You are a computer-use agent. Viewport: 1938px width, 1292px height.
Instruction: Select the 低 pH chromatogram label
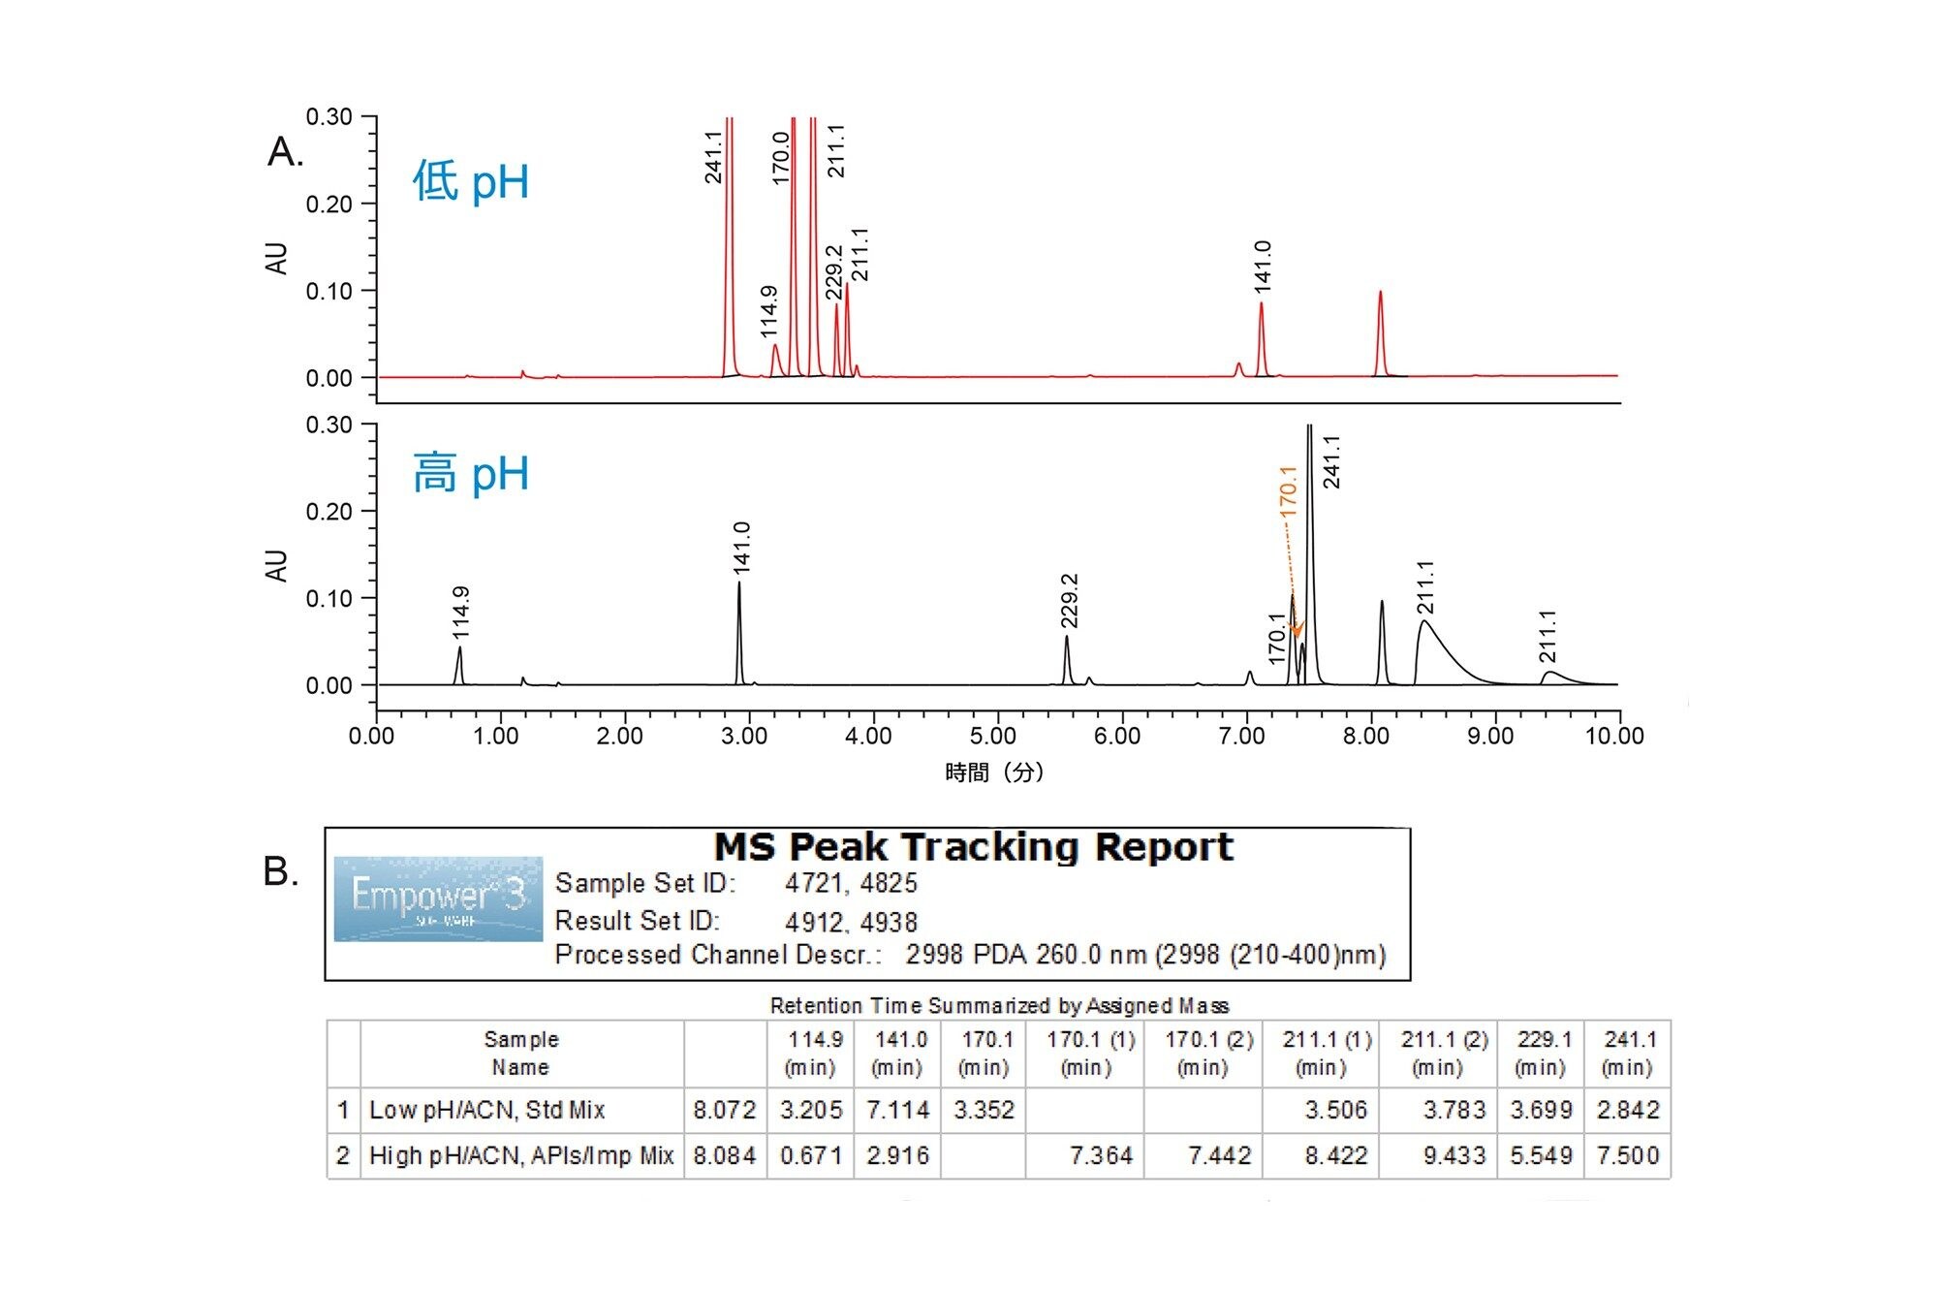point(471,181)
